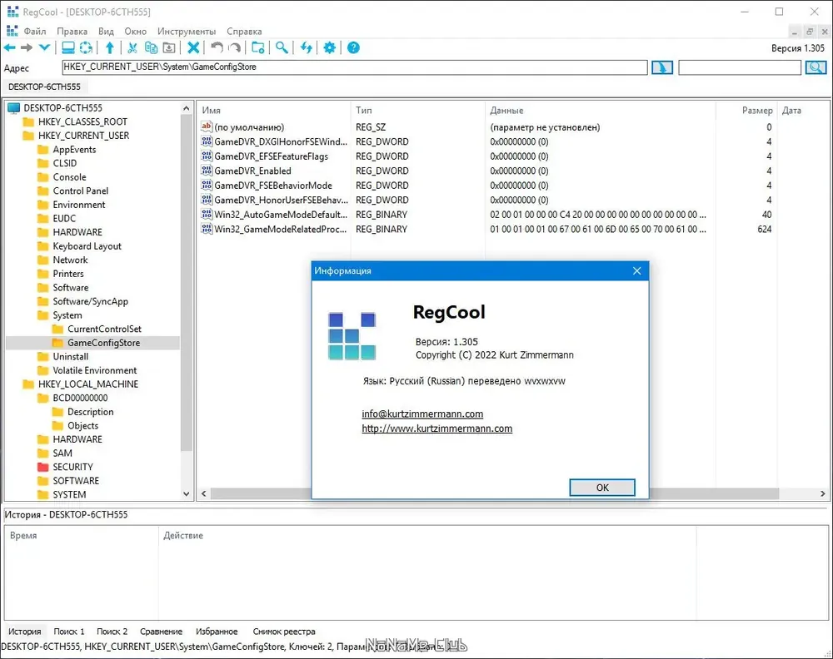Click the quick search input field

[x=740, y=67]
